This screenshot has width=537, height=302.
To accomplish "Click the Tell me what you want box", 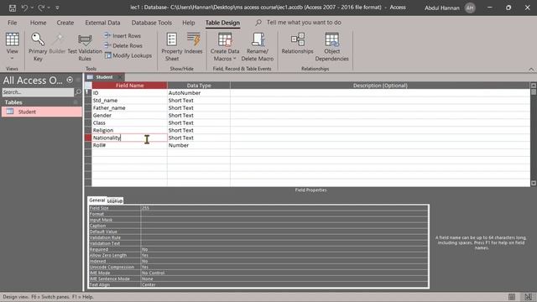I will [x=304, y=23].
